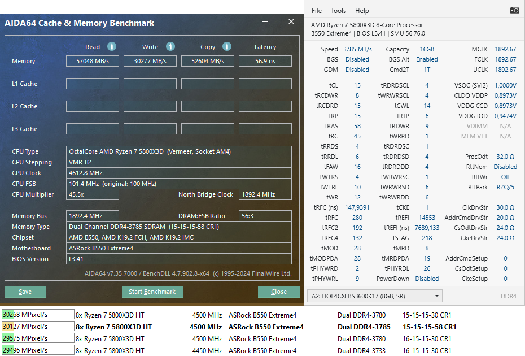Click the Memory Read 57048 MB/s field
The height and width of the screenshot is (356, 525).
(x=93, y=61)
